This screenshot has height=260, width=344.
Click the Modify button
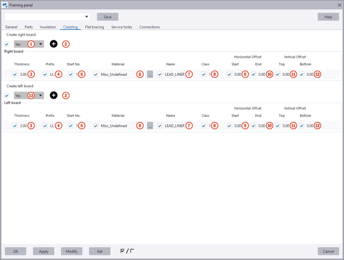pos(72,251)
